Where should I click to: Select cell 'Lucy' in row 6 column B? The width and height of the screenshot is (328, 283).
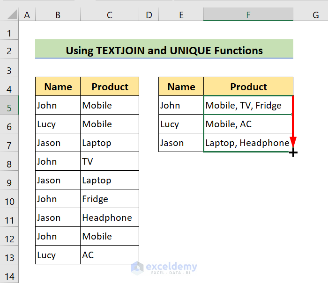(58, 124)
